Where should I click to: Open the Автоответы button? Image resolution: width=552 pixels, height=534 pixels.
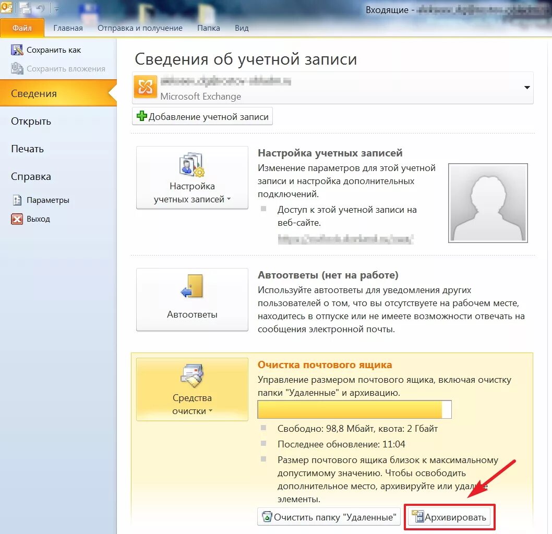[x=192, y=300]
